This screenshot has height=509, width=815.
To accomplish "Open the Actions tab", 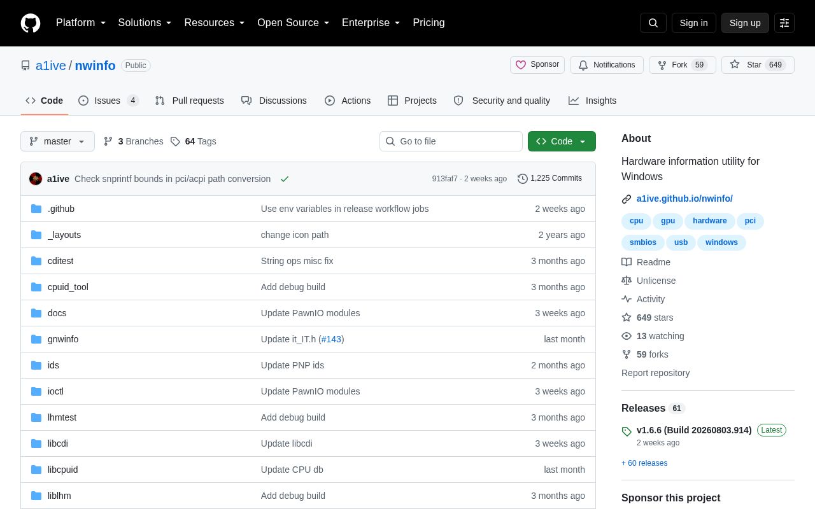I will coord(348,101).
